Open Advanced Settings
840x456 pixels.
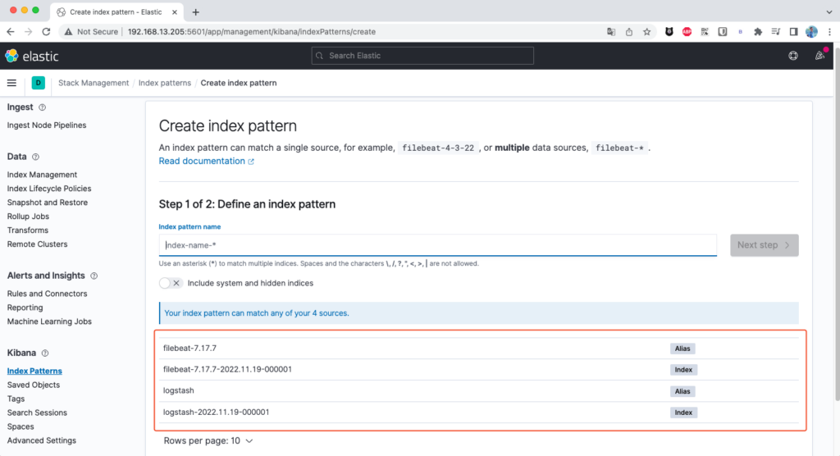pyautogui.click(x=41, y=440)
